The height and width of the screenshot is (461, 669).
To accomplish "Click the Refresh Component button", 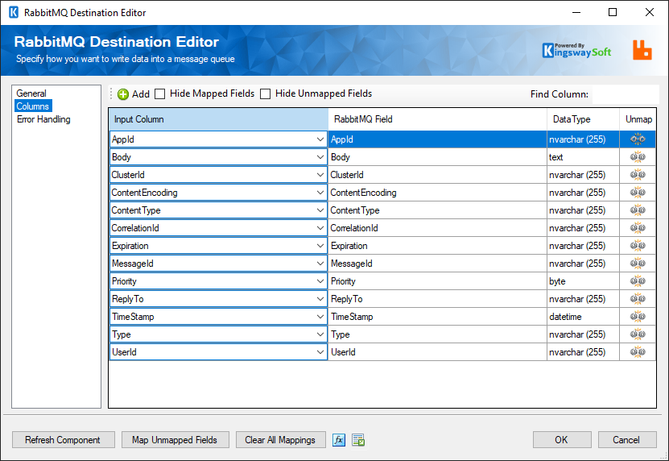I will tap(63, 439).
